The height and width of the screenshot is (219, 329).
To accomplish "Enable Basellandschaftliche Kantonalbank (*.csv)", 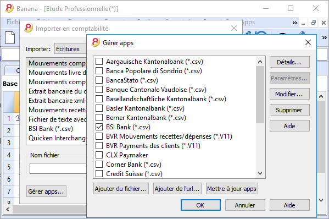I will 99,99.
